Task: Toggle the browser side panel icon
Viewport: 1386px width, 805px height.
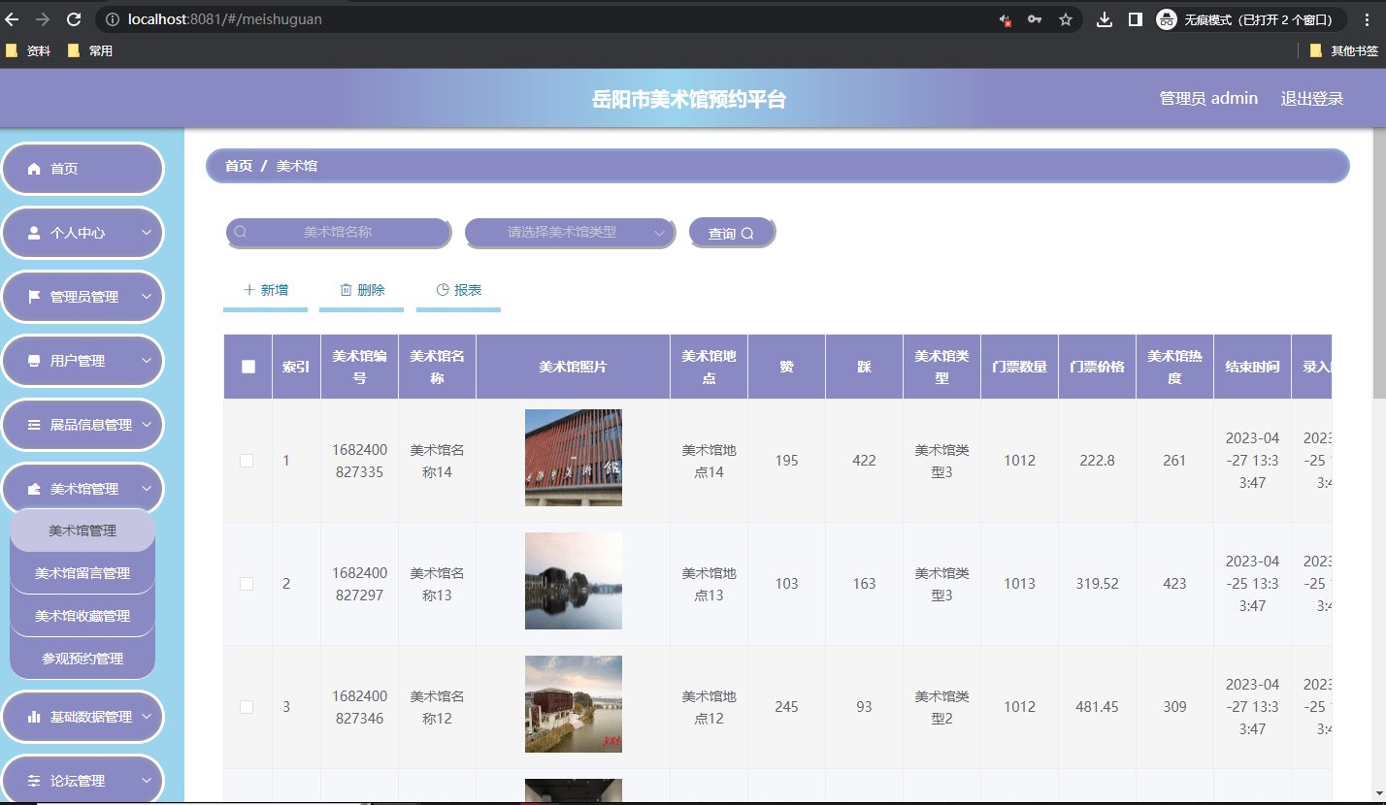Action: click(1135, 19)
